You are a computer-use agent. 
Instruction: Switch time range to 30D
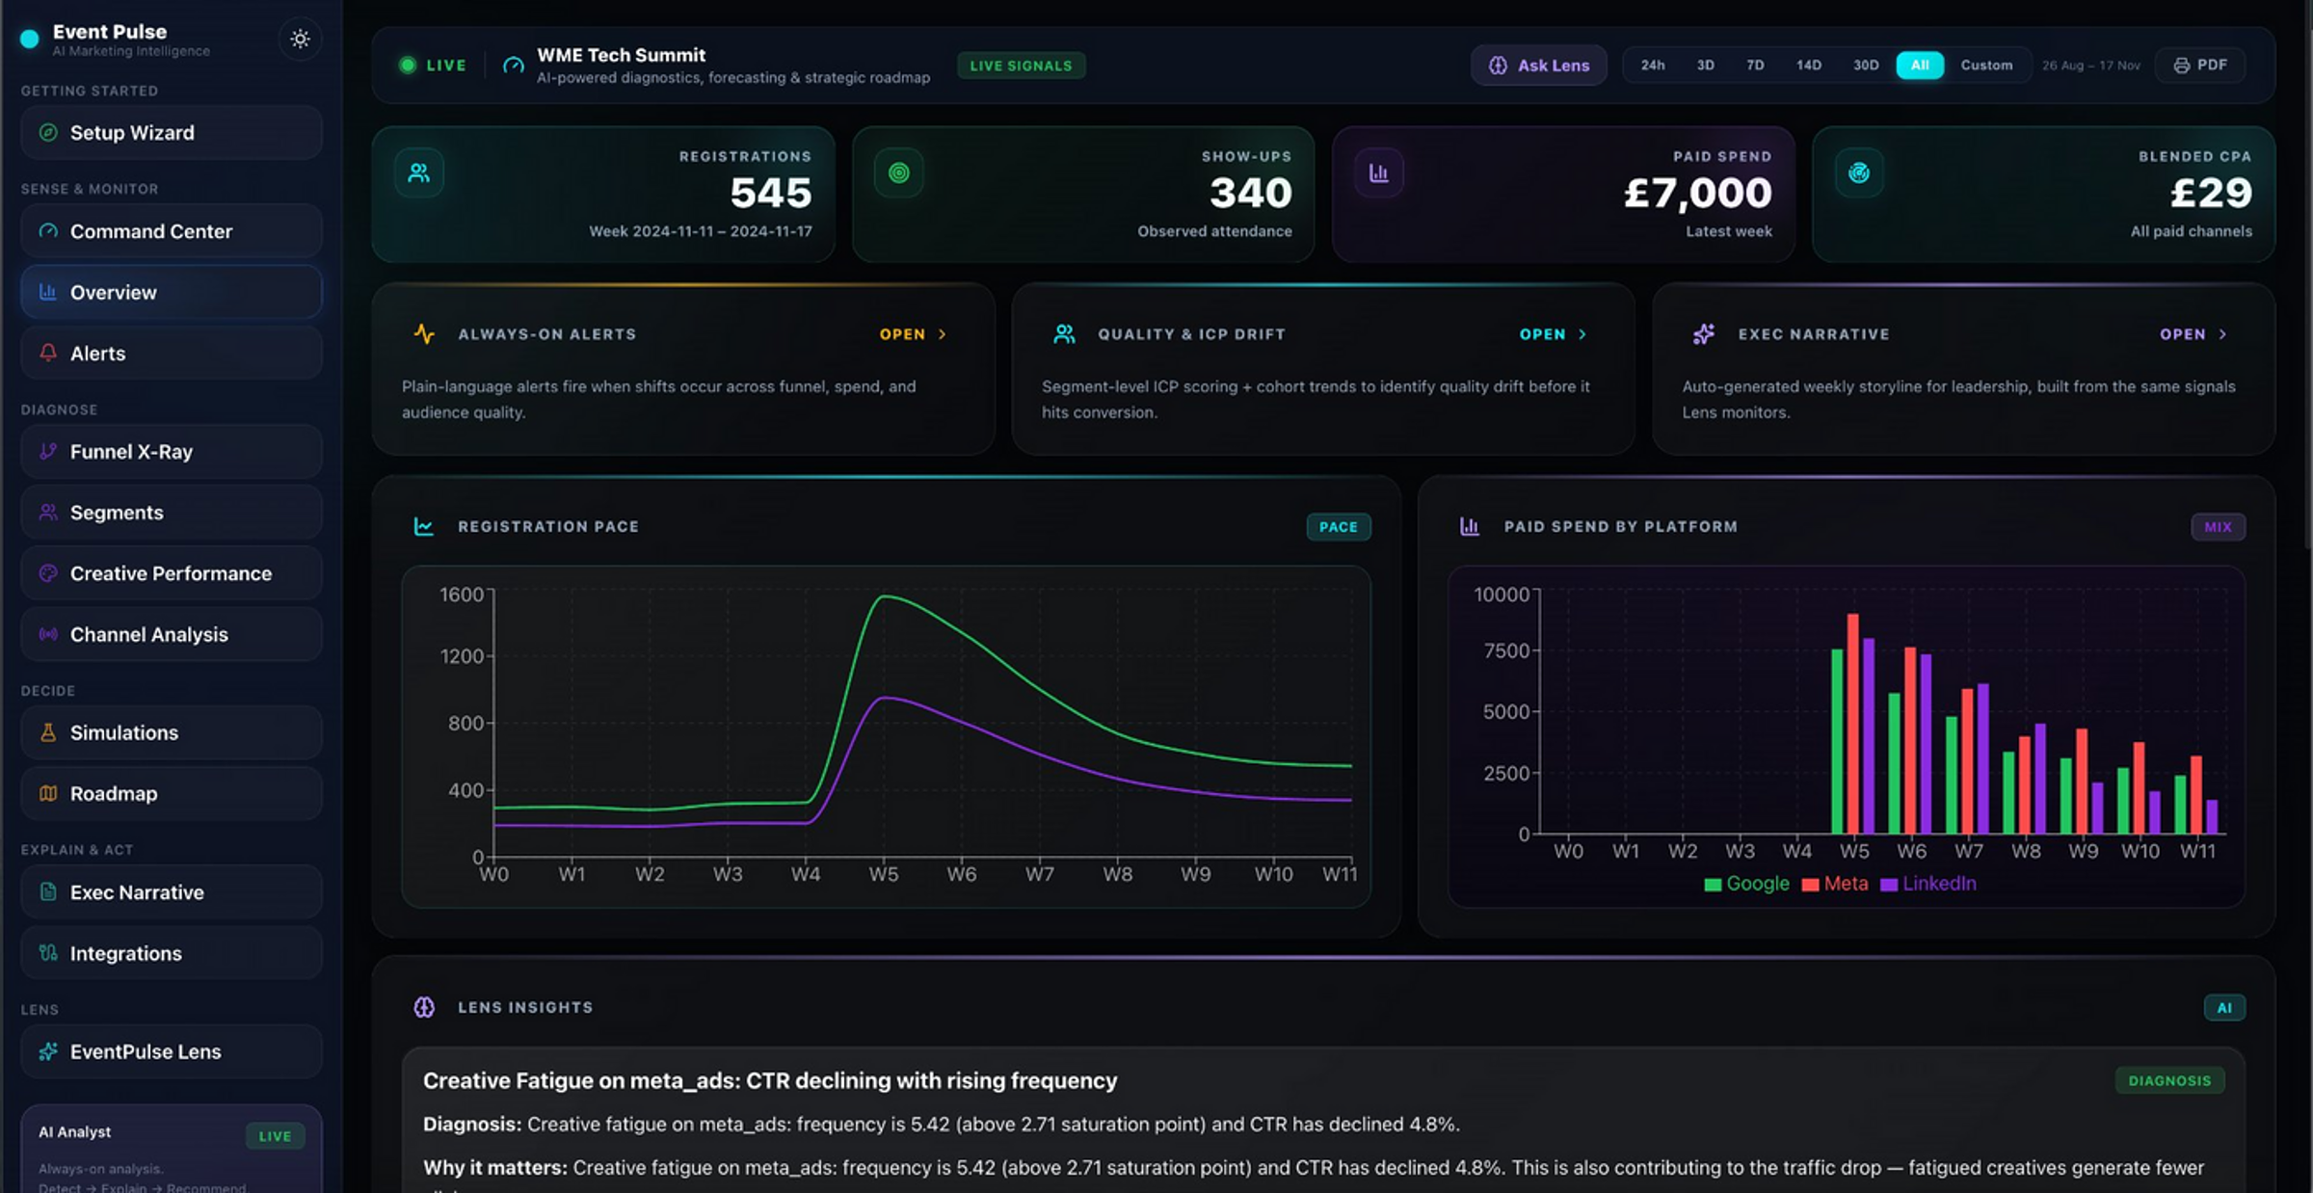(x=1865, y=66)
